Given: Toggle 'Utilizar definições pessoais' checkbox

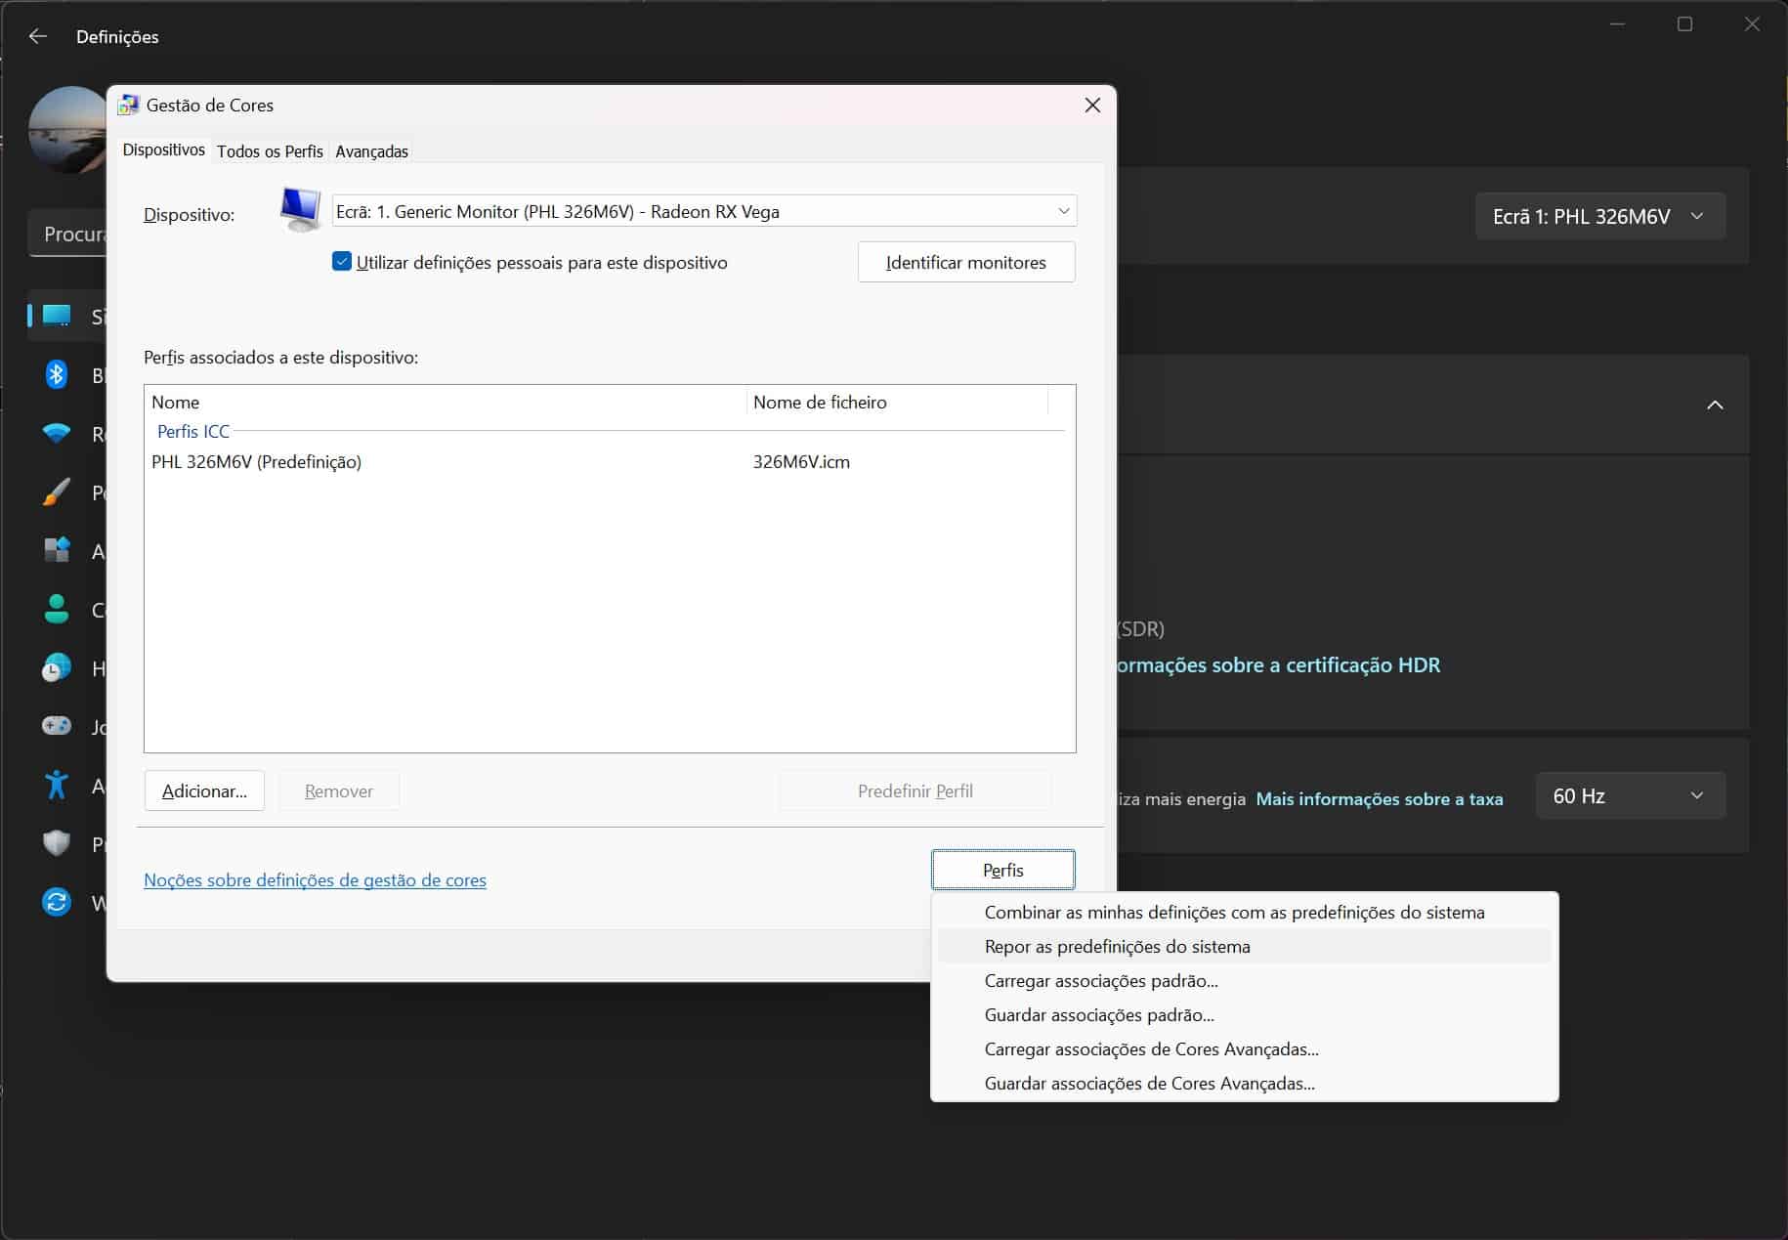Looking at the screenshot, I should (x=342, y=262).
